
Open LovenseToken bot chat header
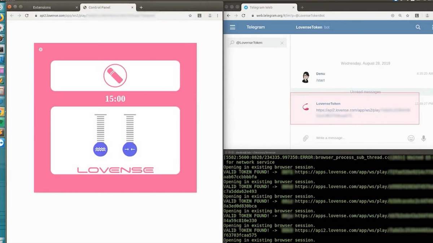[312, 27]
